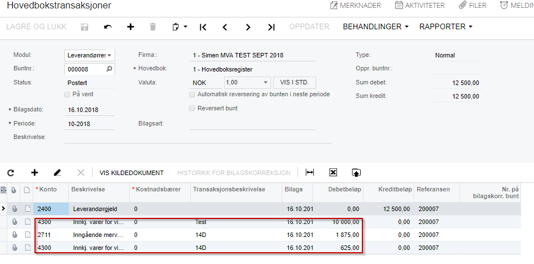Select the Test transaction description cell

point(236,222)
